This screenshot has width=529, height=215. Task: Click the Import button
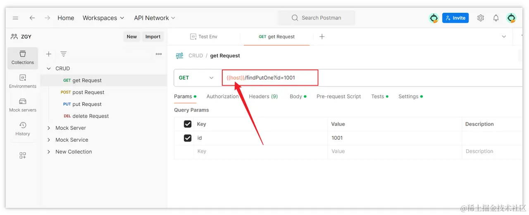click(x=153, y=36)
